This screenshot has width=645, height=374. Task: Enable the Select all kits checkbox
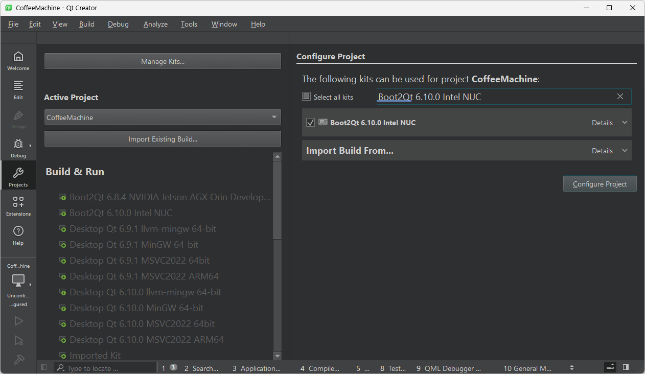point(306,96)
